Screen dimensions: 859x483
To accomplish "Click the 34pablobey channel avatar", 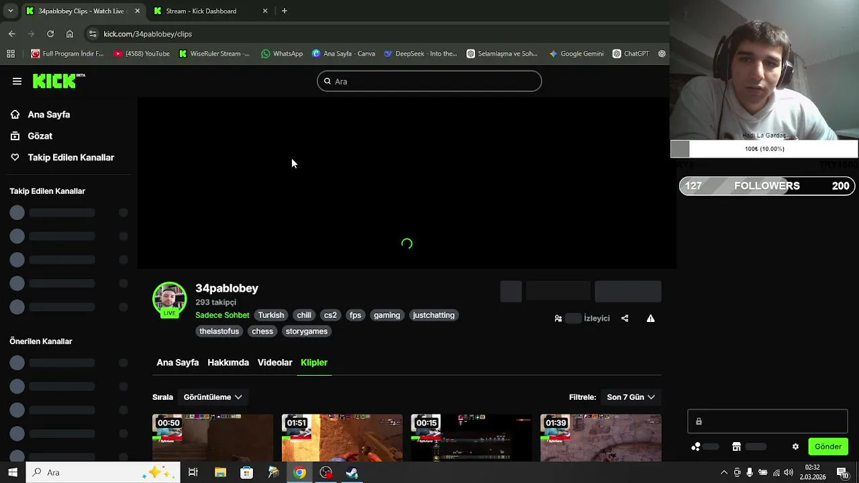I will (x=169, y=299).
